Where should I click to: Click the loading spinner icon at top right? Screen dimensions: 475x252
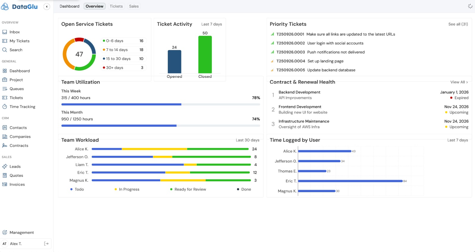470,6
